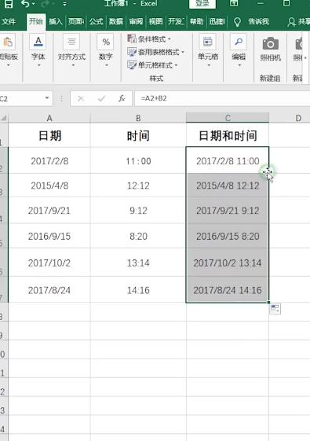310x441 pixels.
Task: Open the 开发工具 tab
Action: point(176,21)
